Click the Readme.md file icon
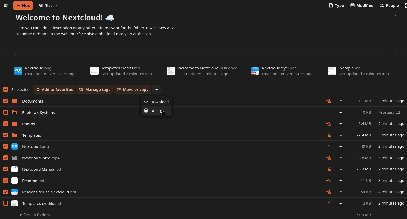407x219 pixels. tap(14, 181)
